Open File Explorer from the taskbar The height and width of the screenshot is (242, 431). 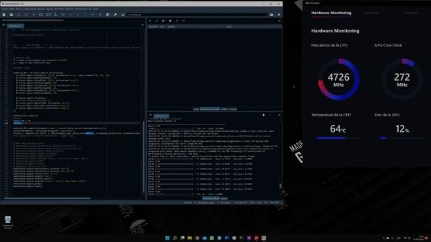[190, 238]
